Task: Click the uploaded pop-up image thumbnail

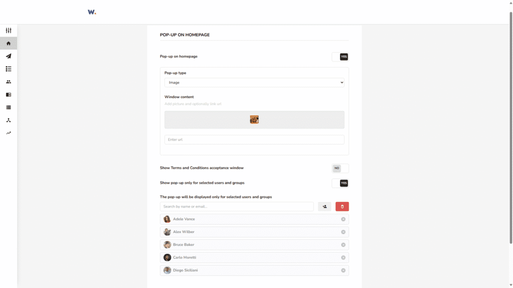Action: 254,119
